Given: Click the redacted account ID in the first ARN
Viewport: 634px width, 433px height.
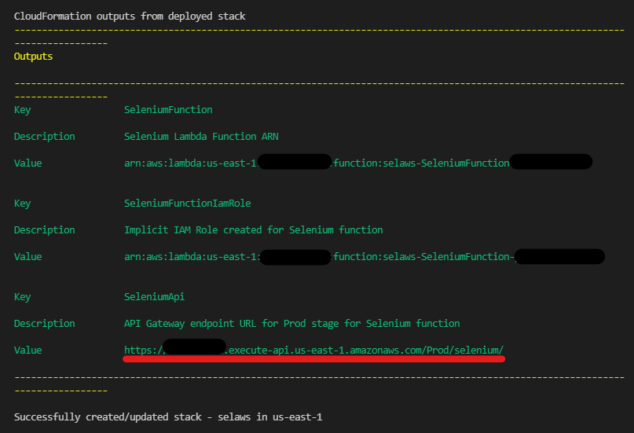Looking at the screenshot, I should point(295,163).
